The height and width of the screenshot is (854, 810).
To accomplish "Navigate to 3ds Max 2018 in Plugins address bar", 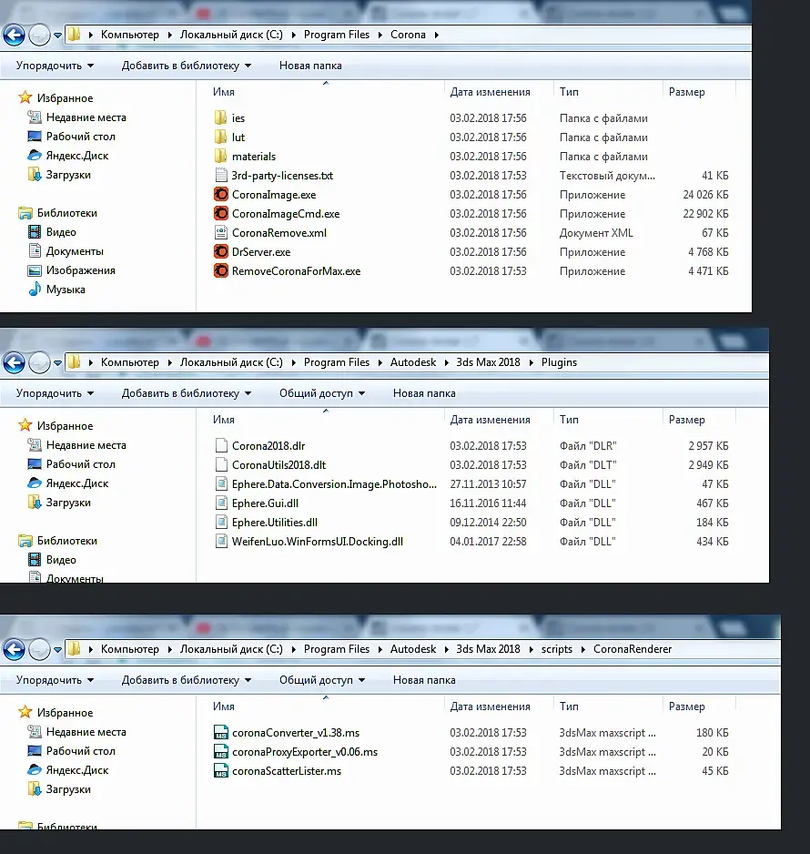I will [x=488, y=362].
